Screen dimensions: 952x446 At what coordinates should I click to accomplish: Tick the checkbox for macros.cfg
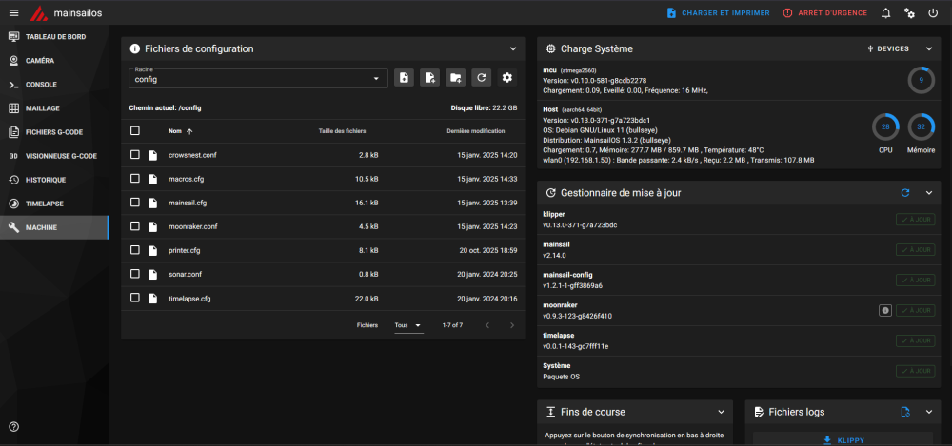coord(135,179)
